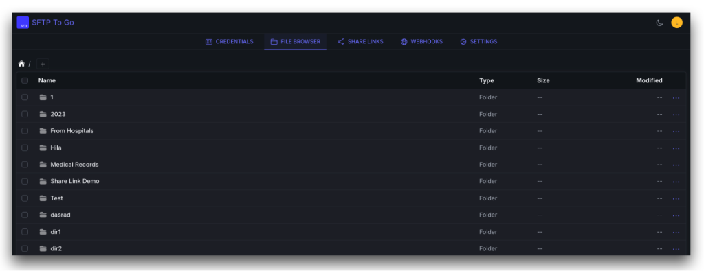
Task: Select the dir1 folder checkbox
Action: click(x=25, y=232)
